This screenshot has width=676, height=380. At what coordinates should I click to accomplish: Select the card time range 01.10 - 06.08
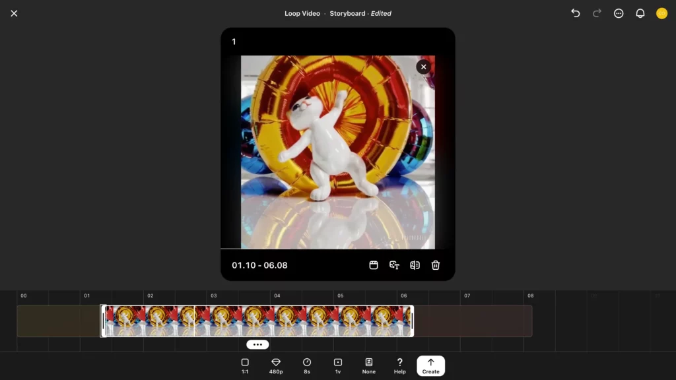[x=259, y=265]
